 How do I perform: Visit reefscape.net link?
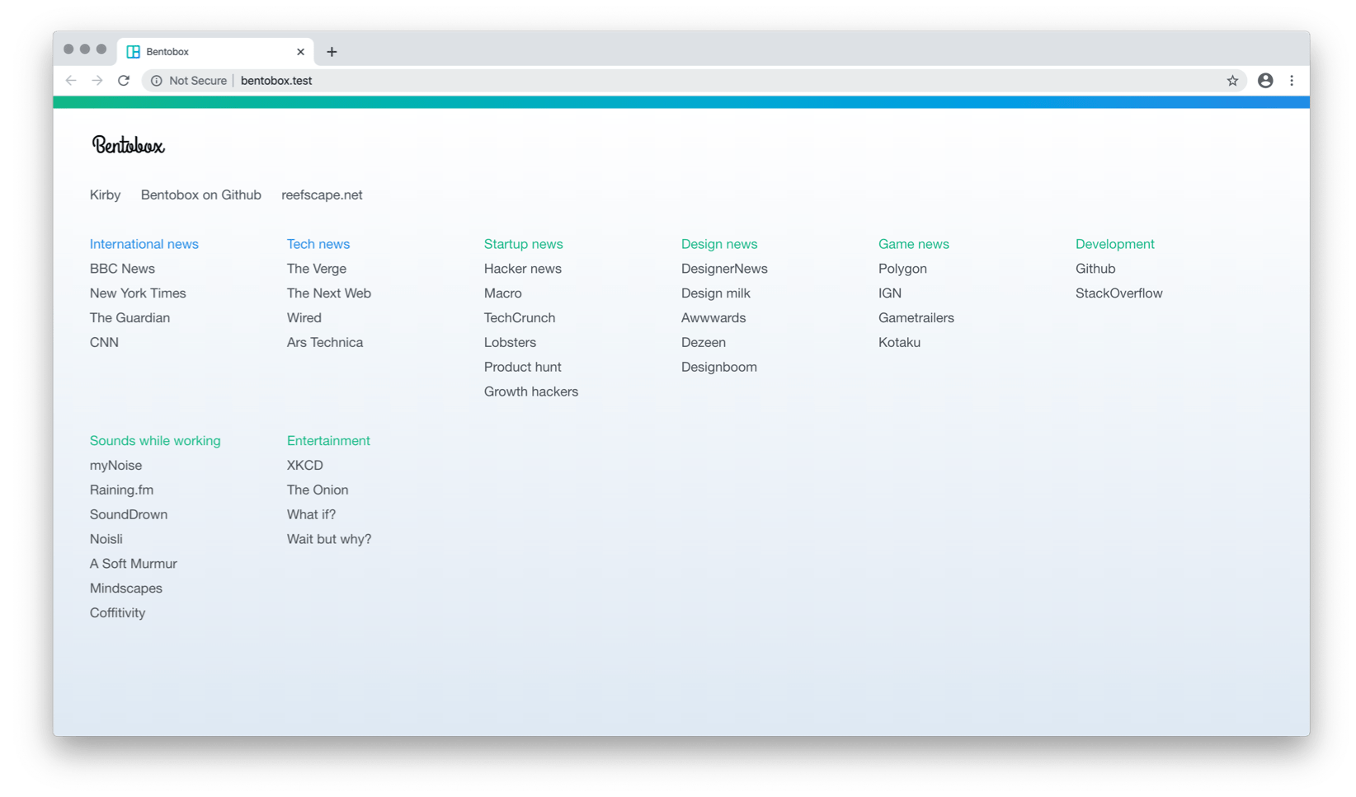click(322, 195)
